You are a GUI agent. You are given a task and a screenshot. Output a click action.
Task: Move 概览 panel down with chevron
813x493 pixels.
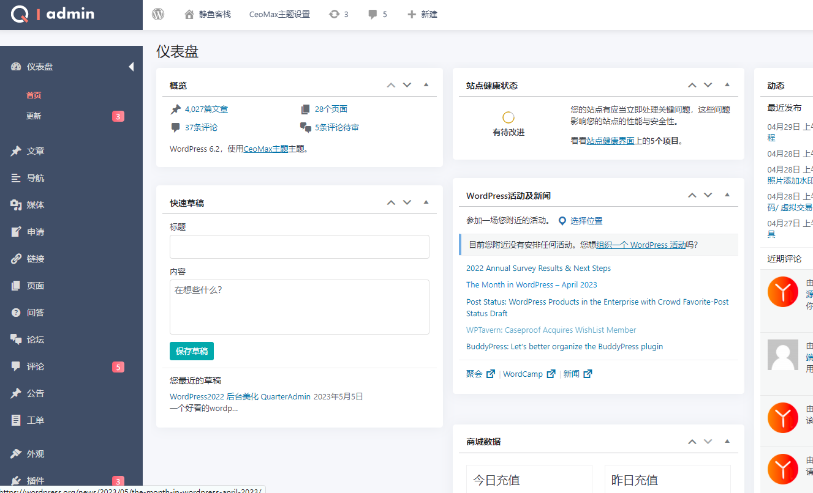coord(407,85)
